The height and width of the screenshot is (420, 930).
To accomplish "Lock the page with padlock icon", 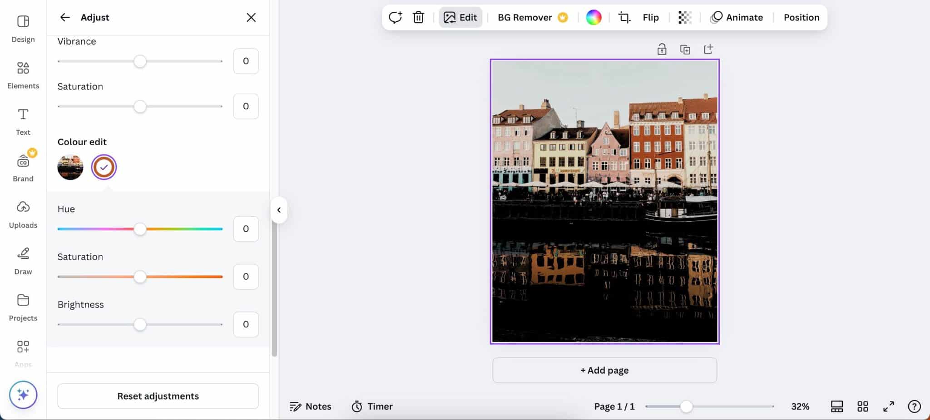I will point(662,49).
